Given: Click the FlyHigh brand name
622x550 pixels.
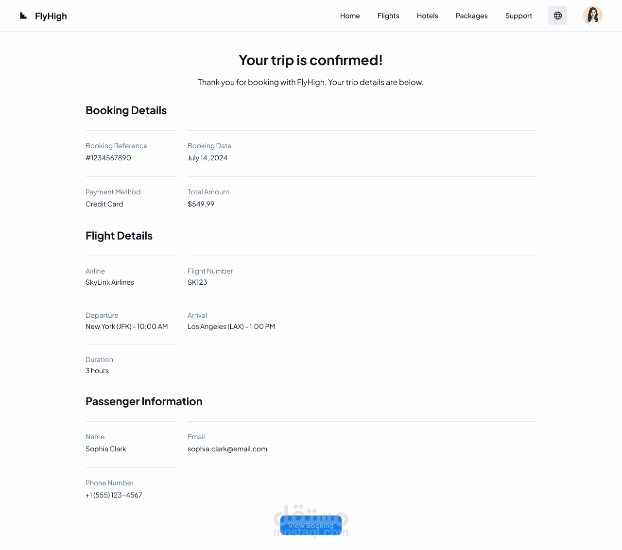Looking at the screenshot, I should click(51, 16).
